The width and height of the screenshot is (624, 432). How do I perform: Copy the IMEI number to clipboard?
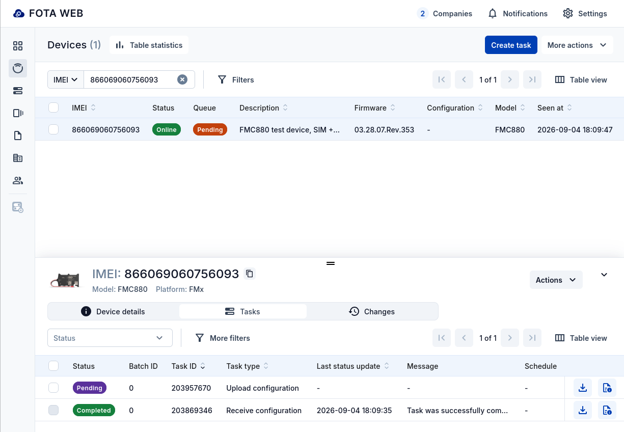pyautogui.click(x=250, y=274)
